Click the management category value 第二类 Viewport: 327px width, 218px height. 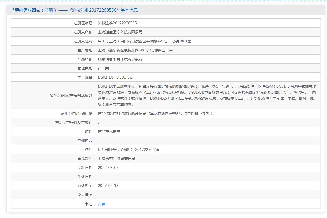103,68
